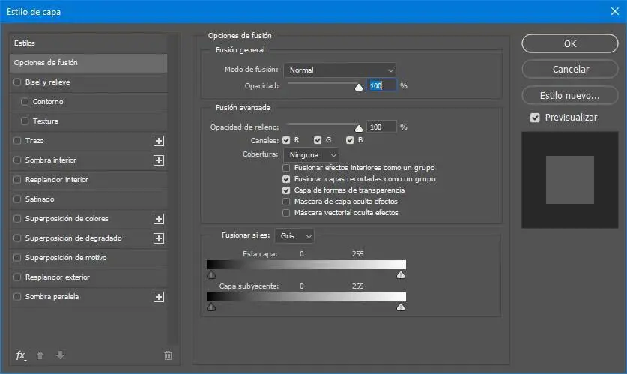Click Esta capa white point slider
Image resolution: width=627 pixels, height=374 pixels.
click(x=401, y=275)
